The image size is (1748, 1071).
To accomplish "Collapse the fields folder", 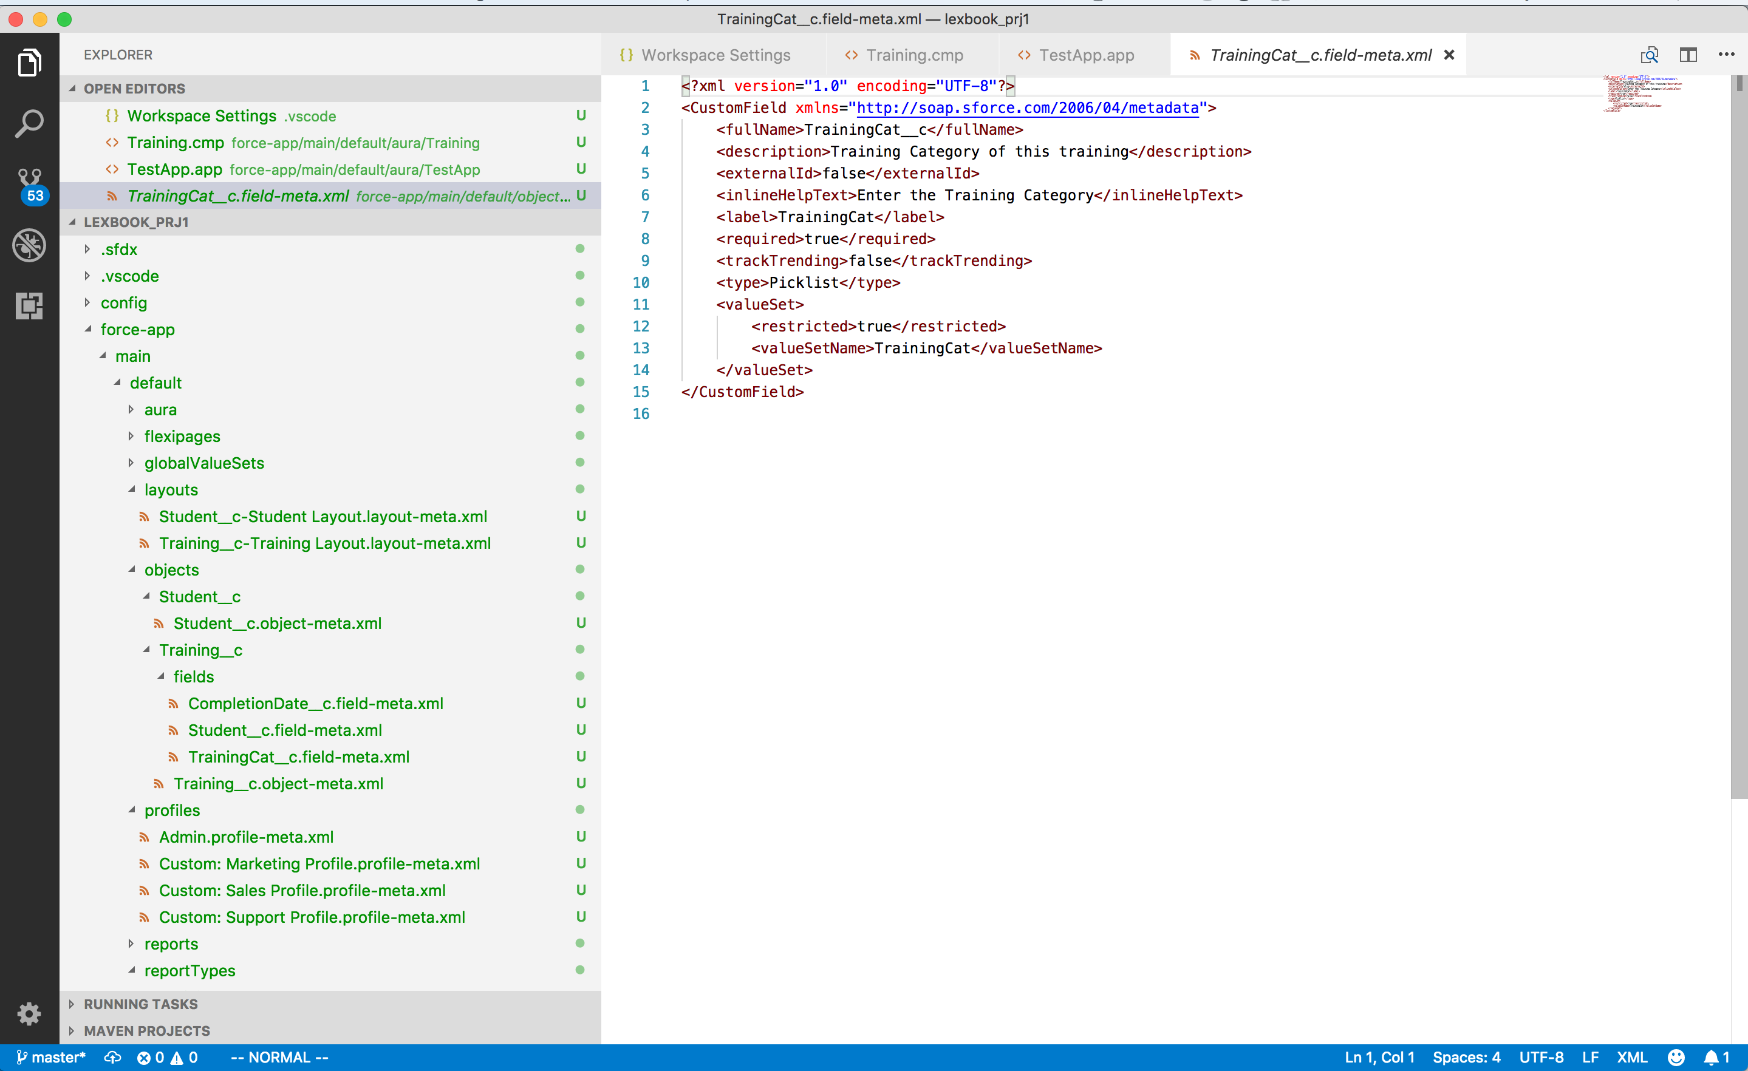I will (161, 676).
